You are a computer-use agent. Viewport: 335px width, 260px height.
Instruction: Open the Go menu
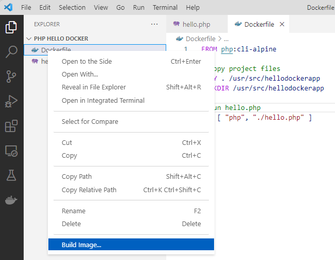[x=120, y=8]
